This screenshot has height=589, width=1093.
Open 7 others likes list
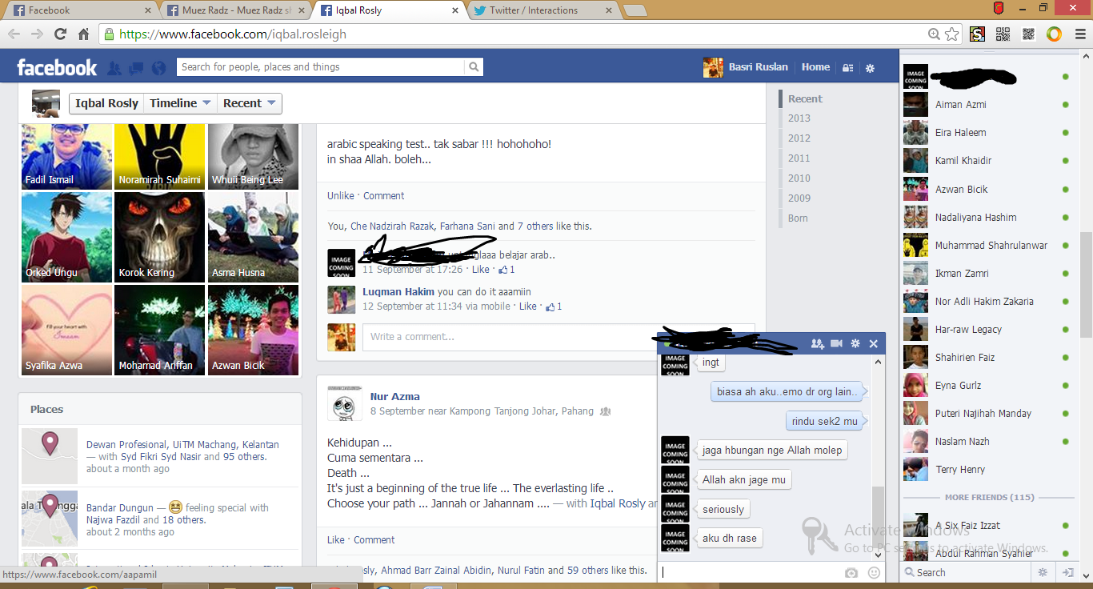537,226
